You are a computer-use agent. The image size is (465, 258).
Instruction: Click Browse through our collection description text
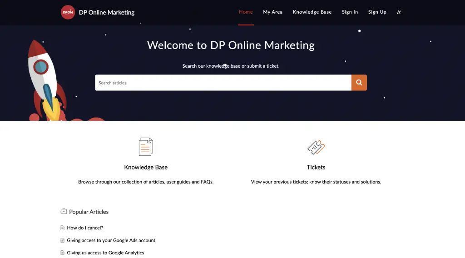[x=146, y=182]
